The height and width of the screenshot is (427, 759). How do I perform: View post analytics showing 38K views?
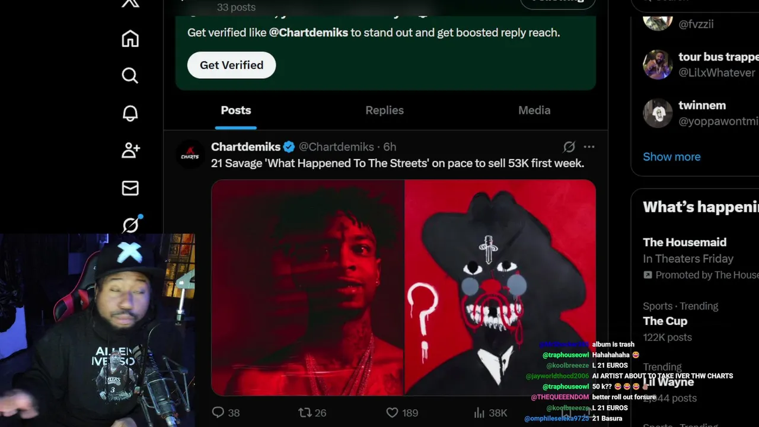490,413
